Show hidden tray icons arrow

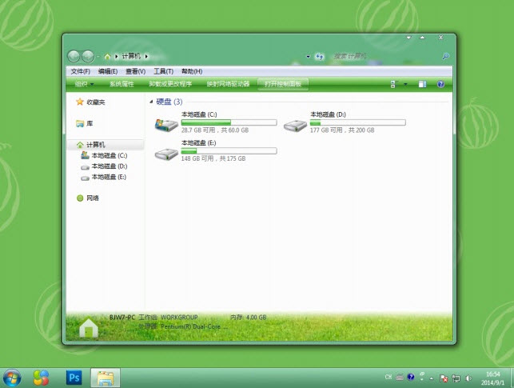point(432,378)
